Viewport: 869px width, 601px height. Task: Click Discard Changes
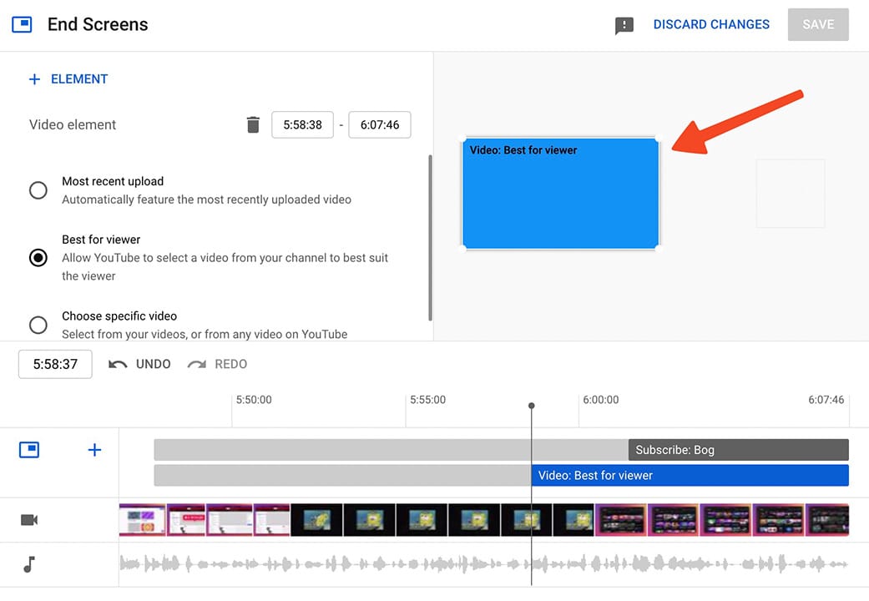click(711, 24)
